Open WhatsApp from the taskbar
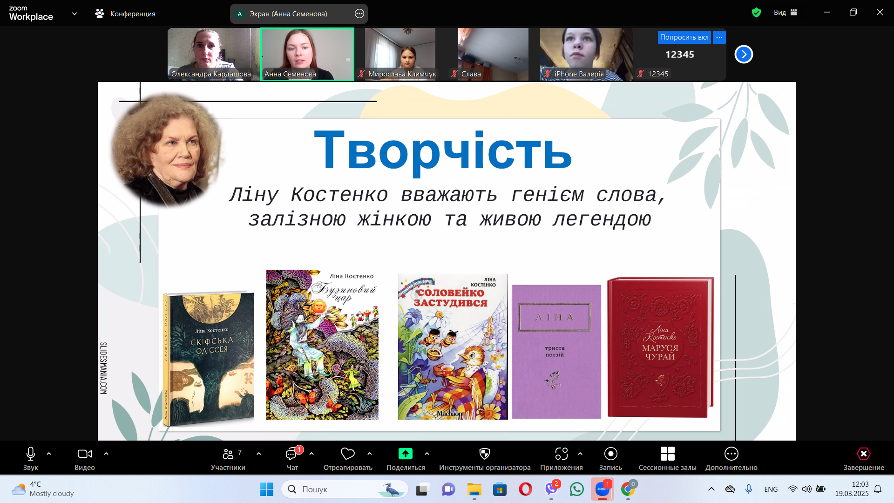This screenshot has width=894, height=503. pyautogui.click(x=576, y=489)
